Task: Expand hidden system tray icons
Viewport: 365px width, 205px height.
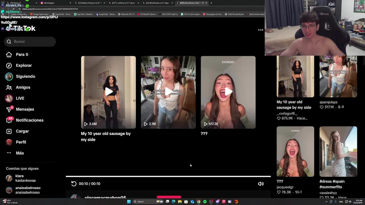Action: click(327, 202)
